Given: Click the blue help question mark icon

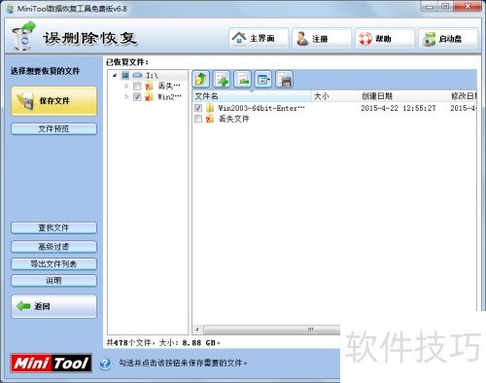Looking at the screenshot, I should 105,364.
